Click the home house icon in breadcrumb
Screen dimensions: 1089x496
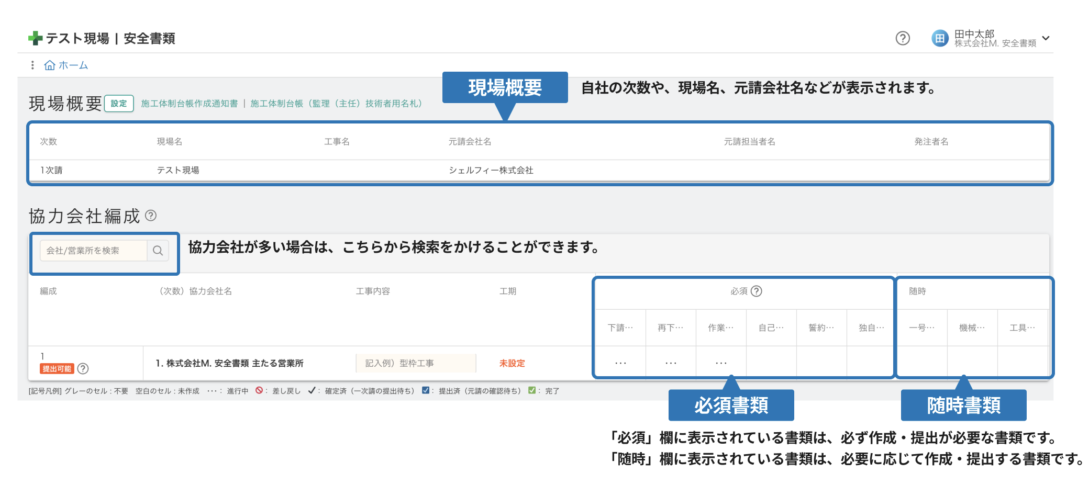pos(50,65)
